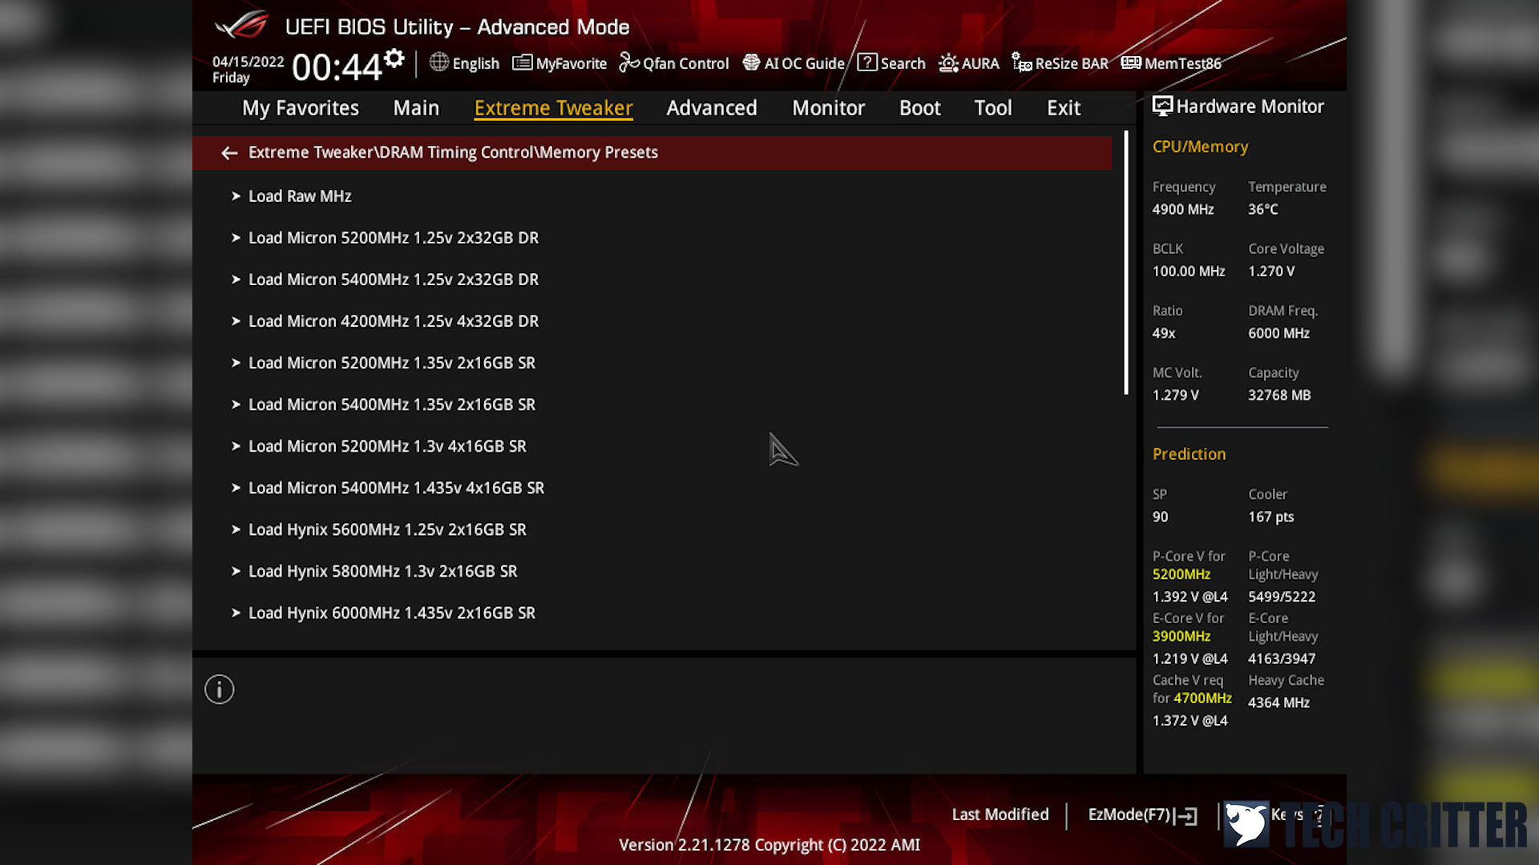Click the Search question mark icon
1539x865 pixels.
pos(866,62)
